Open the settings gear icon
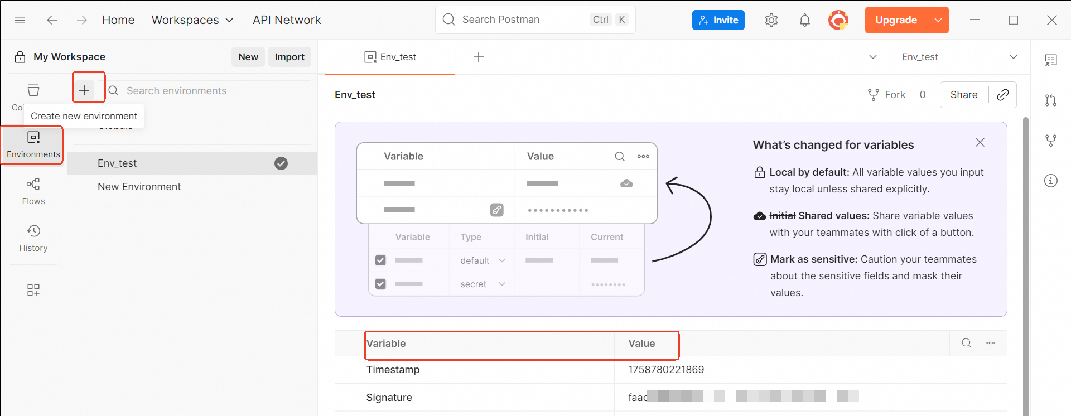This screenshot has width=1071, height=416. [x=771, y=20]
